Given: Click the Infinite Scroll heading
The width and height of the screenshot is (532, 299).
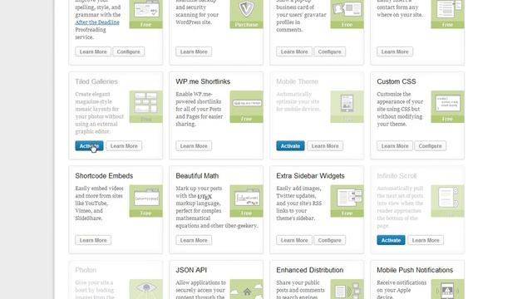Looking at the screenshot, I should pos(397,175).
